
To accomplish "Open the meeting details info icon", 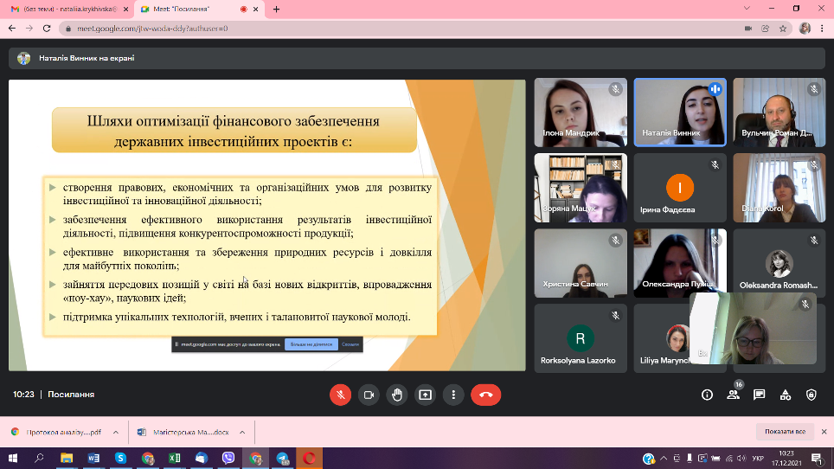I will pyautogui.click(x=707, y=395).
